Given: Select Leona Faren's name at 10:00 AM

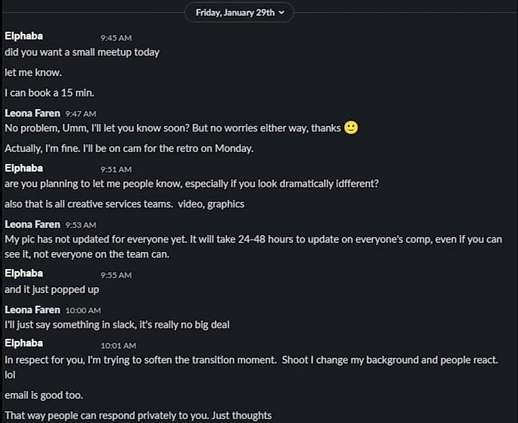Looking at the screenshot, I should (33, 310).
